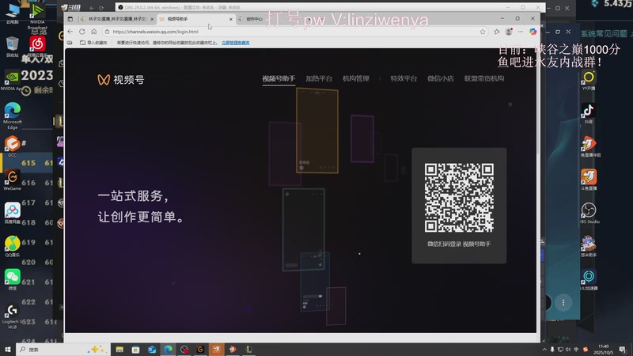Click the volume icon in system tray
Image resolution: width=633 pixels, height=356 pixels.
tap(568, 350)
